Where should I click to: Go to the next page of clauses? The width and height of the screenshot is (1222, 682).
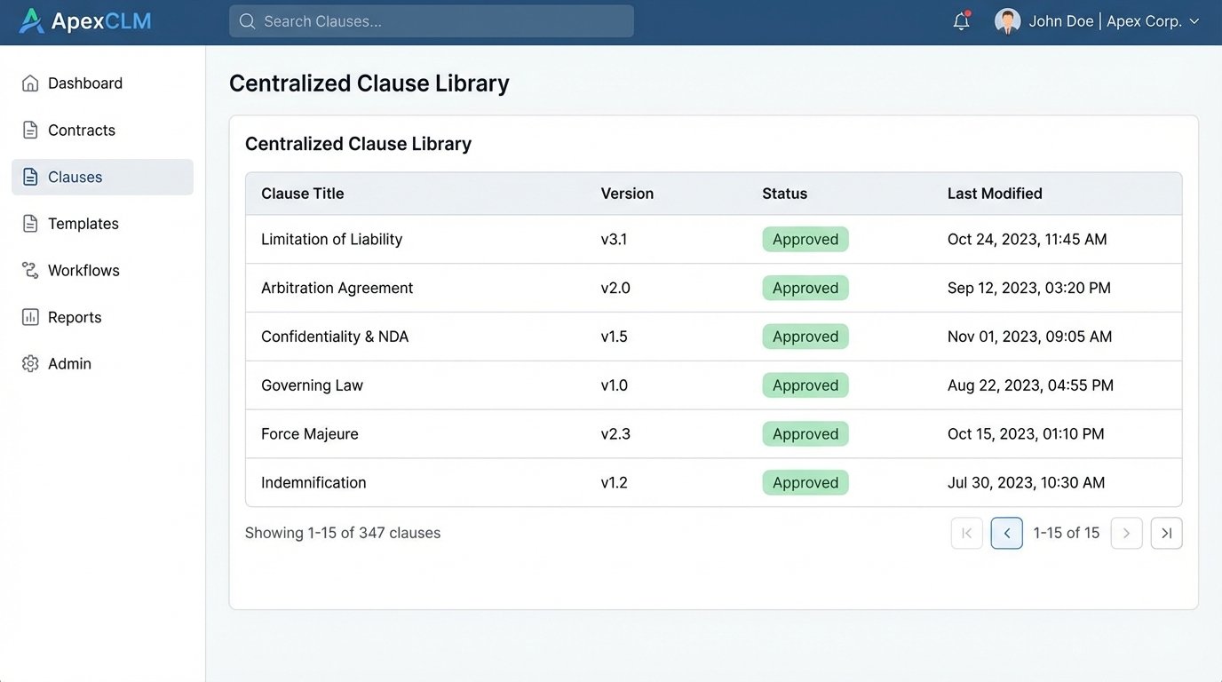point(1126,533)
